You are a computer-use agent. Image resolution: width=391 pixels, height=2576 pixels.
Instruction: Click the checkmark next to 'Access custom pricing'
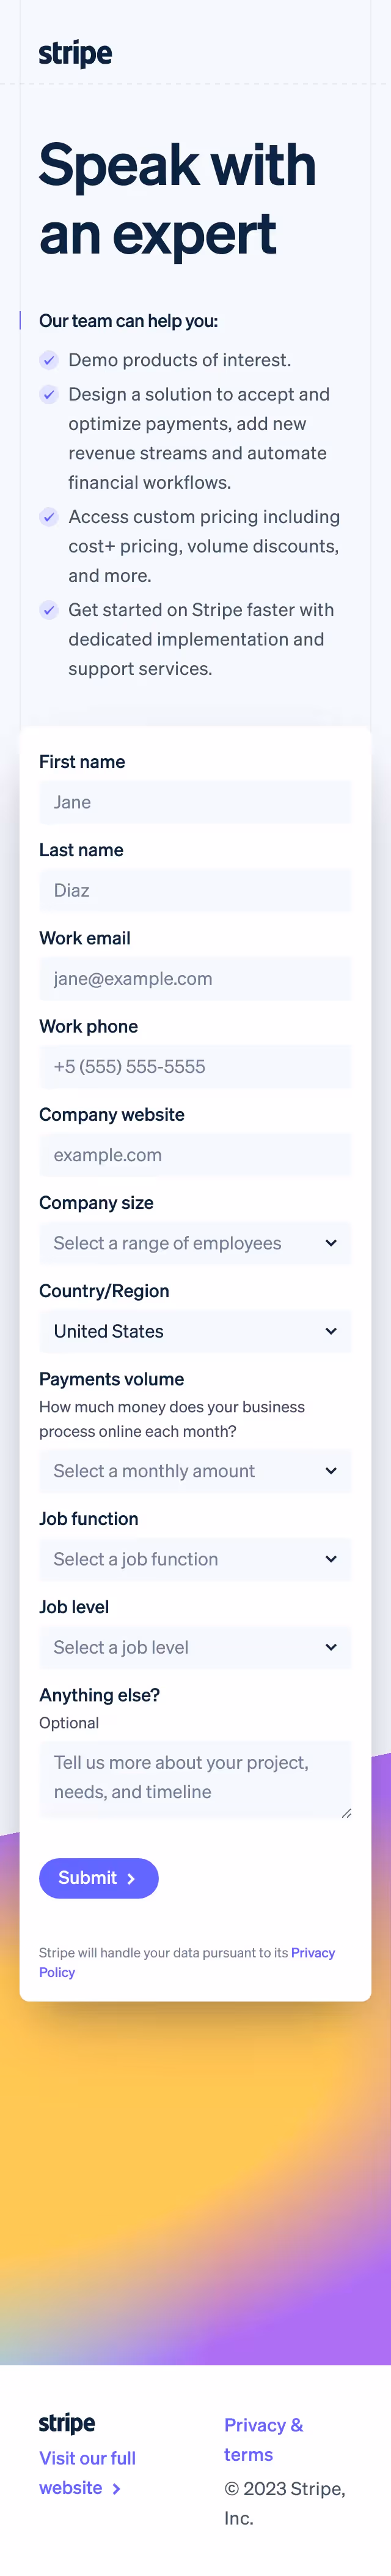click(x=49, y=517)
